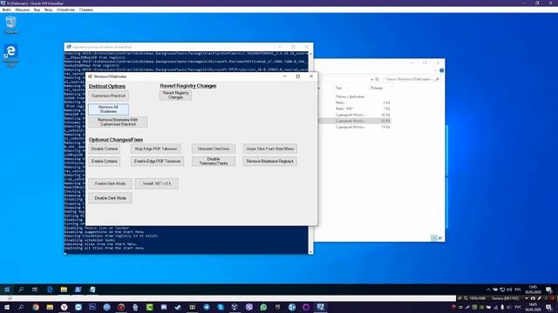Select Remove Bloatware With Customized Blacklist

tap(118, 122)
